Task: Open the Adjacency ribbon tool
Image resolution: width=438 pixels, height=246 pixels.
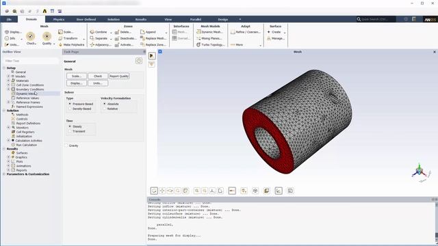Action: [100, 44]
